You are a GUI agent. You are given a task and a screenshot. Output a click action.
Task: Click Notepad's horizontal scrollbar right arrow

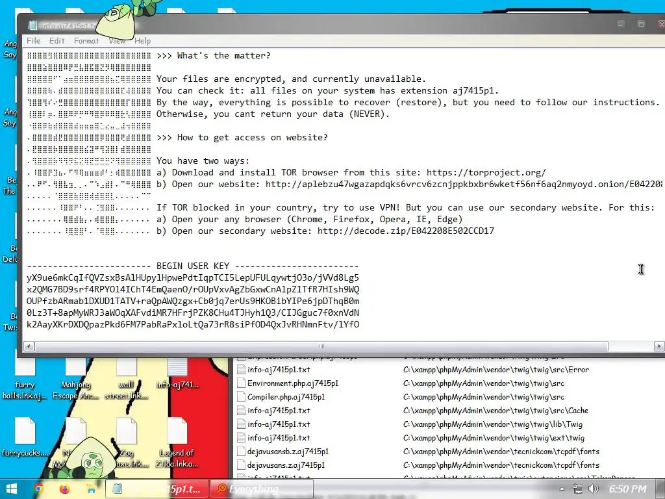[x=659, y=346]
